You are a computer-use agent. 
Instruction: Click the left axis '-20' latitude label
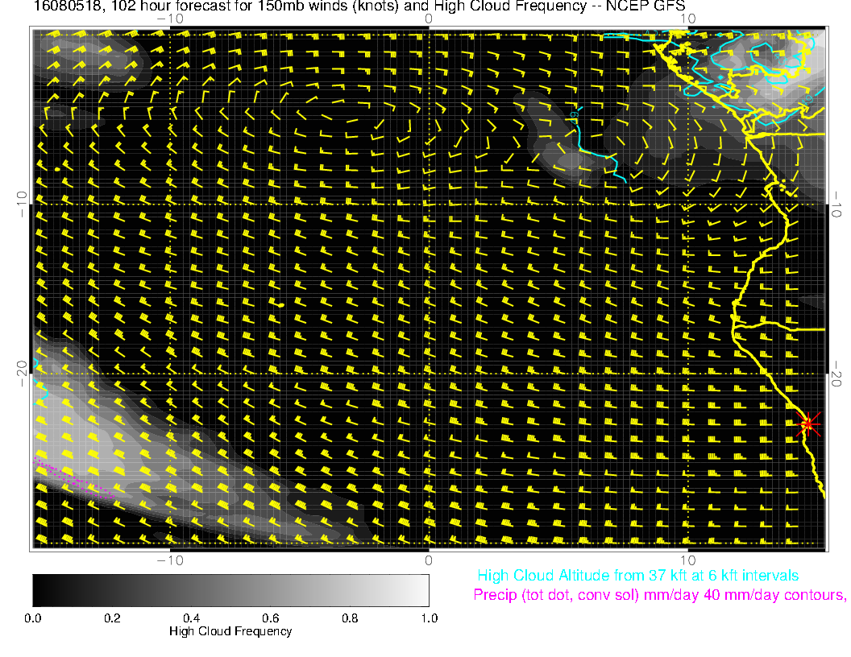coord(21,374)
